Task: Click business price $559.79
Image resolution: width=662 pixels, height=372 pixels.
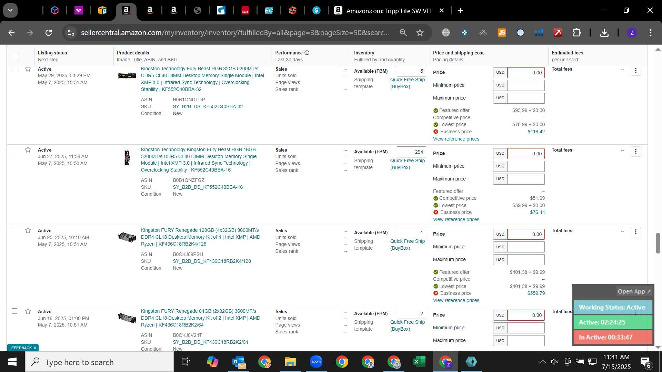Action: 536,293
